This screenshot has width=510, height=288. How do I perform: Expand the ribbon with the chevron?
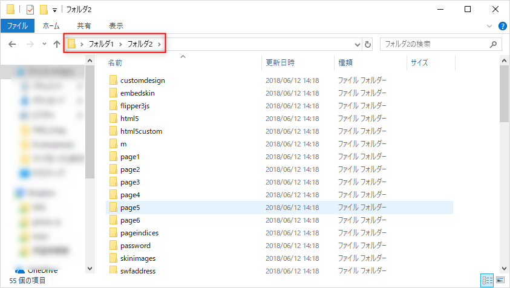click(489, 26)
